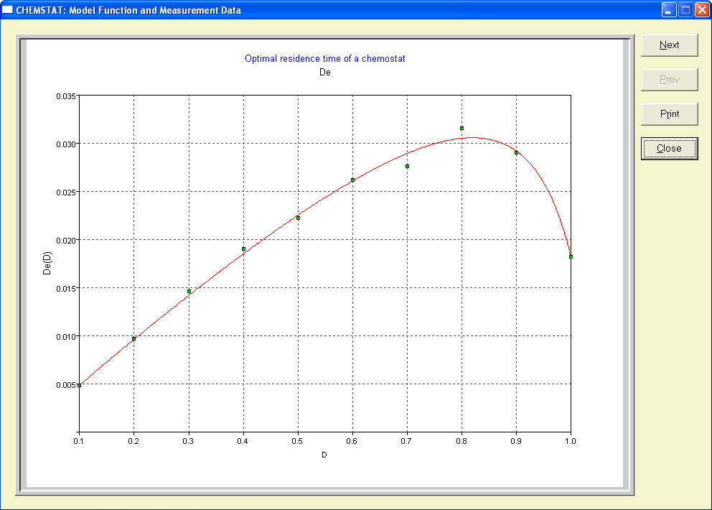Pick the data marker at D=0.2
712x510 pixels.
click(133, 338)
